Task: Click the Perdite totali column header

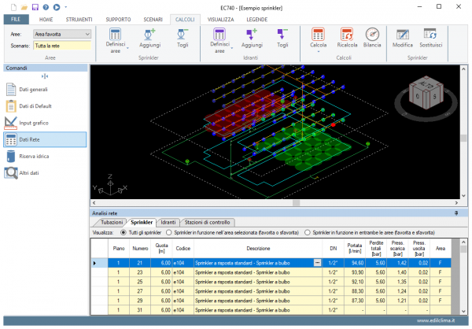Action: coord(376,248)
